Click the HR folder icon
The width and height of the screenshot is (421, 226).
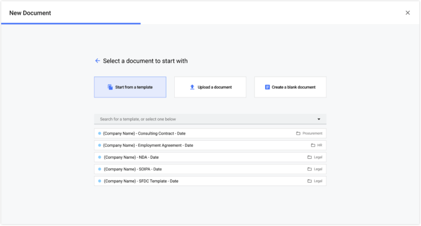[x=313, y=145]
